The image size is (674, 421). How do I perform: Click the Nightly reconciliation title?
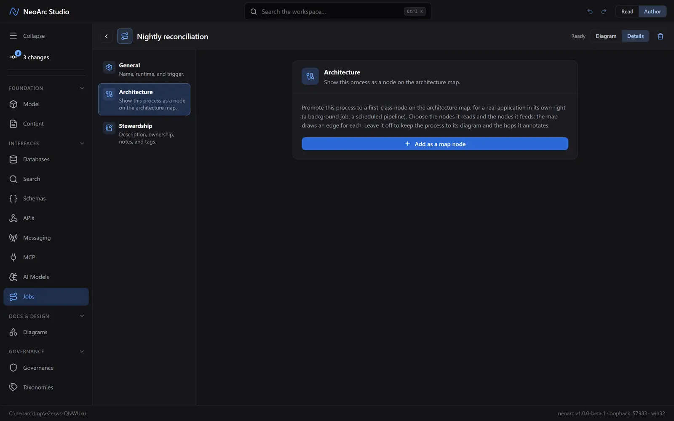[172, 37]
